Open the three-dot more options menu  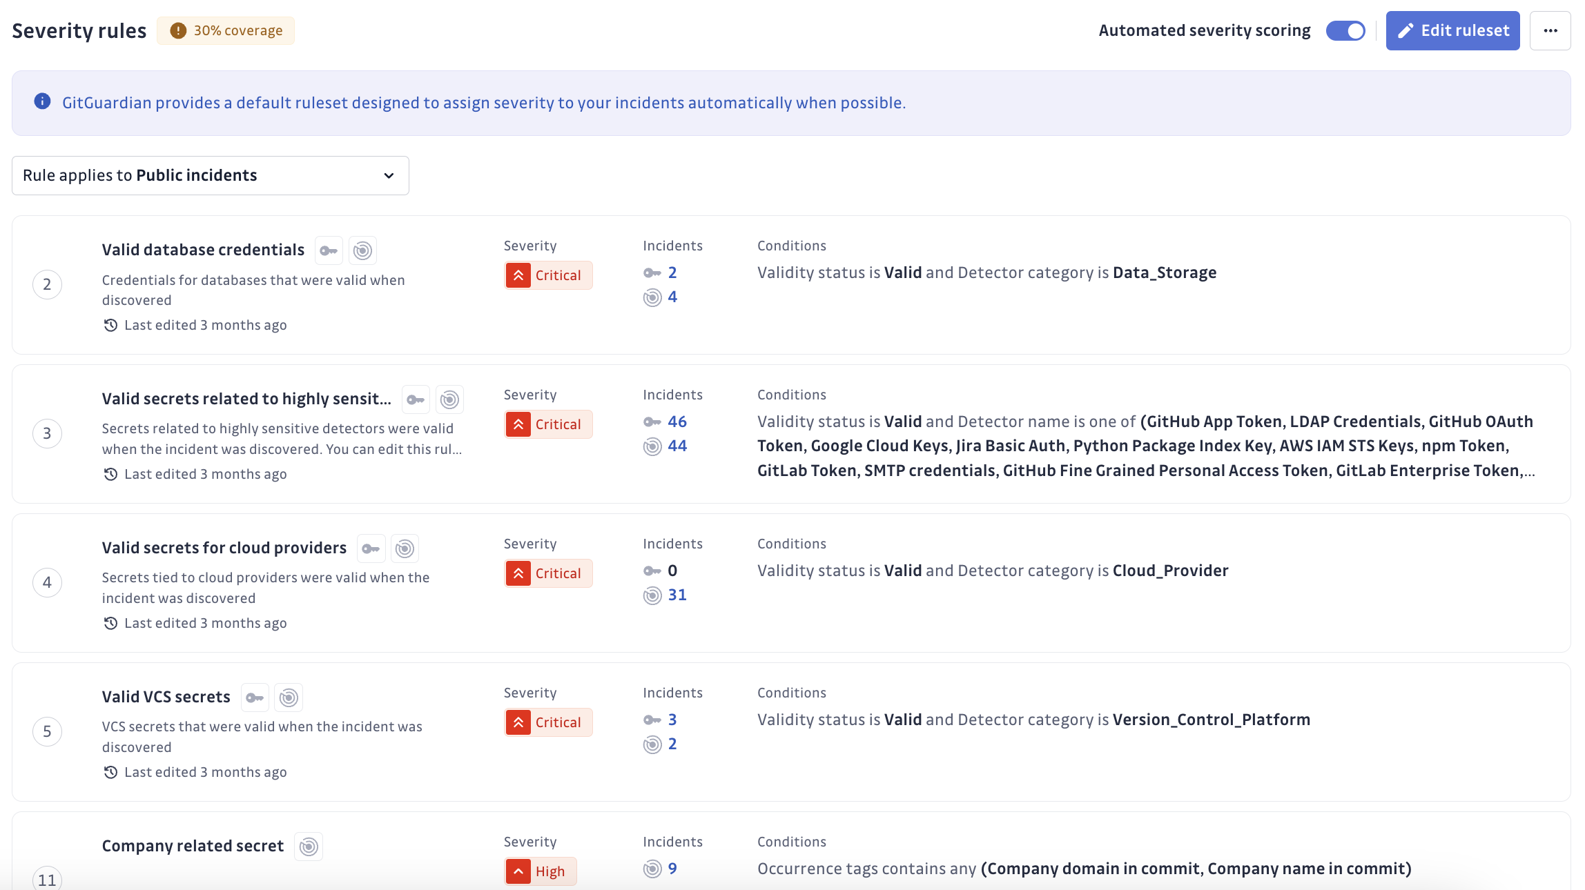tap(1550, 31)
